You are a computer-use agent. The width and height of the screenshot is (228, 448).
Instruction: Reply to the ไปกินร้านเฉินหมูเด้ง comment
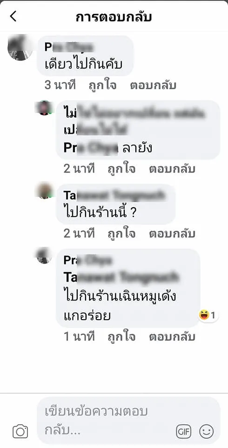tap(172, 337)
